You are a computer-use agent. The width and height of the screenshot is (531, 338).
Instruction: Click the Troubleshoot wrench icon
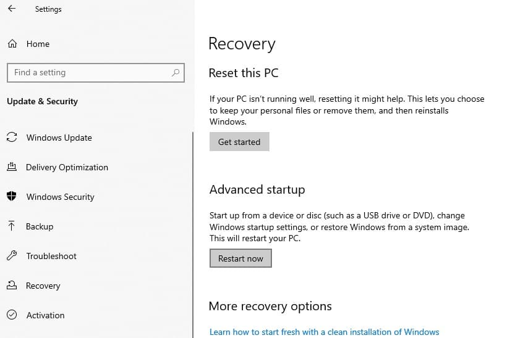click(12, 256)
